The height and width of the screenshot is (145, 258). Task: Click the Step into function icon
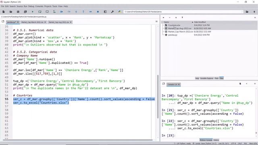[x=76, y=12]
